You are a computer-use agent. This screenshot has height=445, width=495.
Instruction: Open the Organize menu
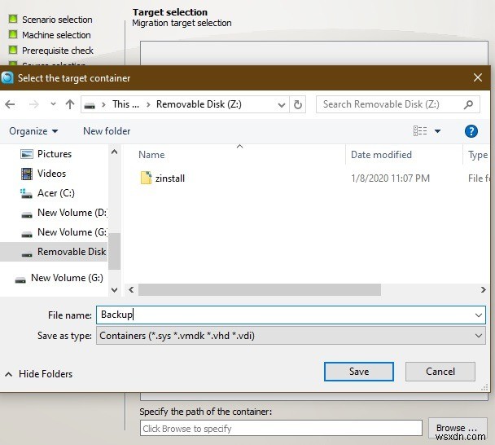33,131
